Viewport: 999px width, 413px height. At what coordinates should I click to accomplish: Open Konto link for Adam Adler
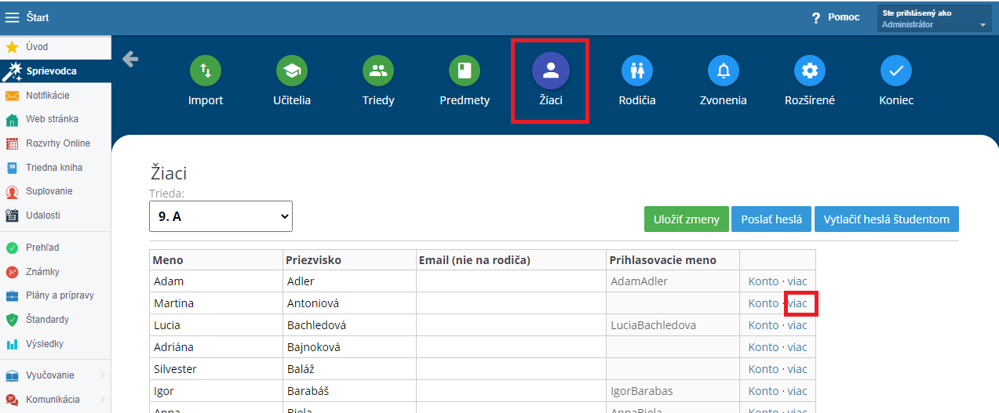(x=764, y=281)
